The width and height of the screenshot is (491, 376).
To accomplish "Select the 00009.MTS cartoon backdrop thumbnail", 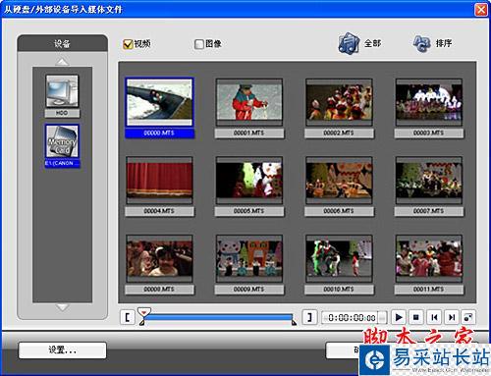I will 249,258.
